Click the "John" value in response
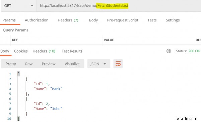The height and width of the screenshot is (122, 201). (x=56, y=109)
